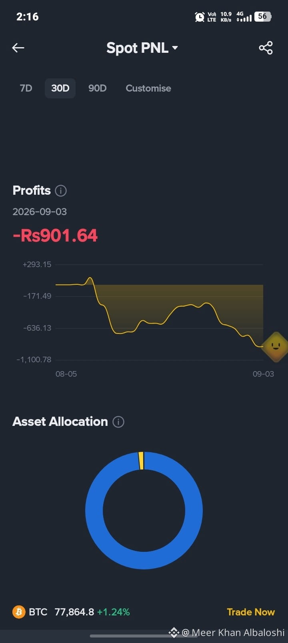Open the Asset Allocation info icon
This screenshot has width=288, height=643.
click(x=118, y=422)
